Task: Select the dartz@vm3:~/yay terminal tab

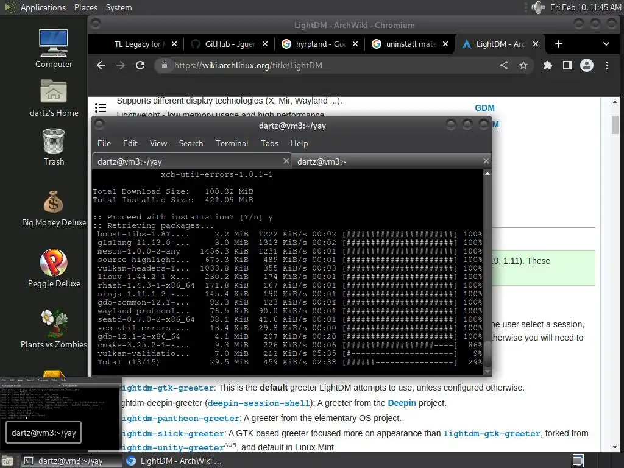Action: coord(192,161)
